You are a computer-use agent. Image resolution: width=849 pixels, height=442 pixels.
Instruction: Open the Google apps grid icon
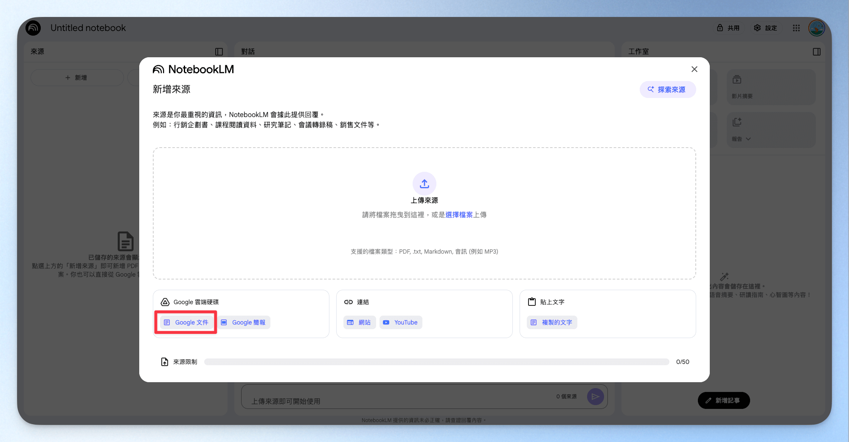796,28
